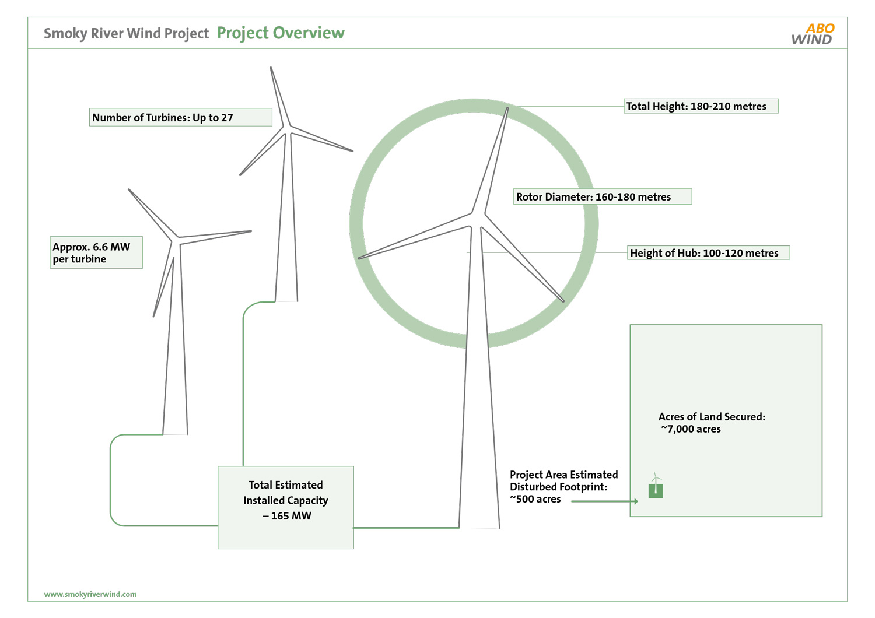Click the '~500 acres' value
Image resolution: width=875 pixels, height=618 pixels.
[535, 500]
